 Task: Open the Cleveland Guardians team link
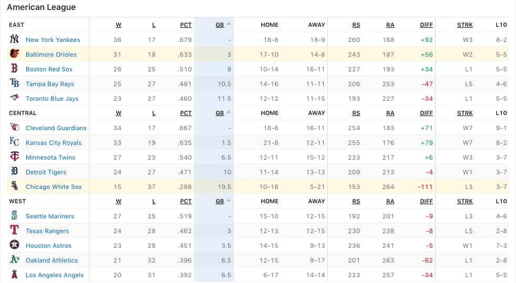pyautogui.click(x=56, y=128)
